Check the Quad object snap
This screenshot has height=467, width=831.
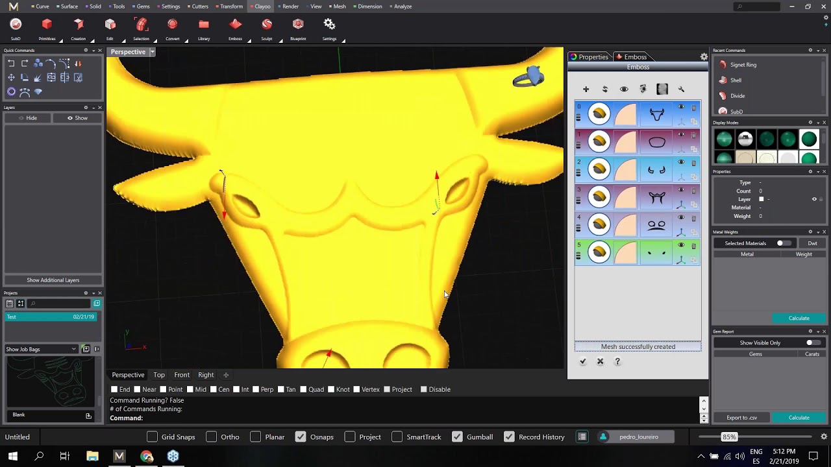click(303, 389)
